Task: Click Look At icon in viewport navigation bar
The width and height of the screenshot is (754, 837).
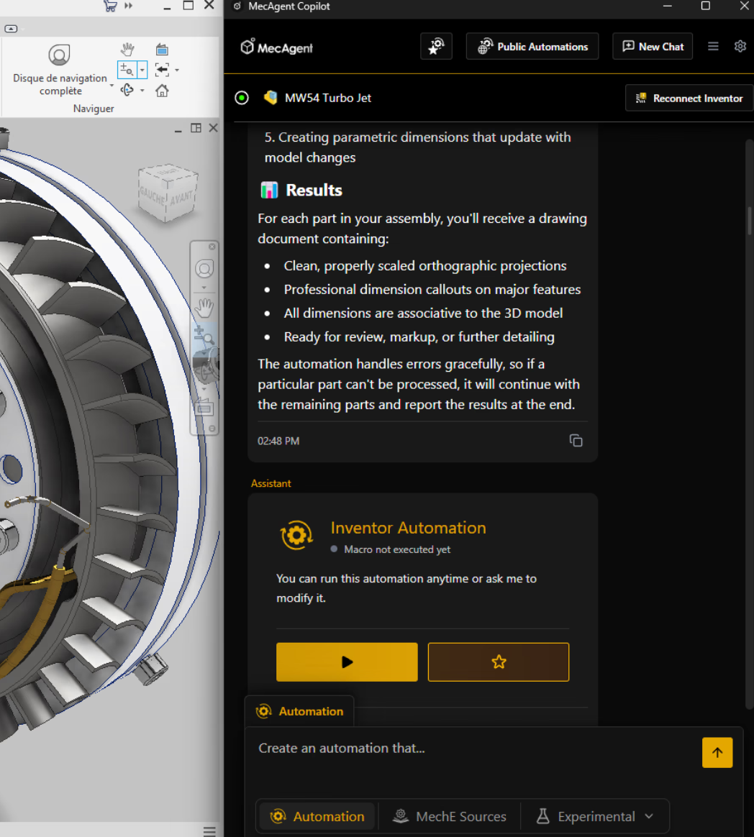Action: [204, 408]
